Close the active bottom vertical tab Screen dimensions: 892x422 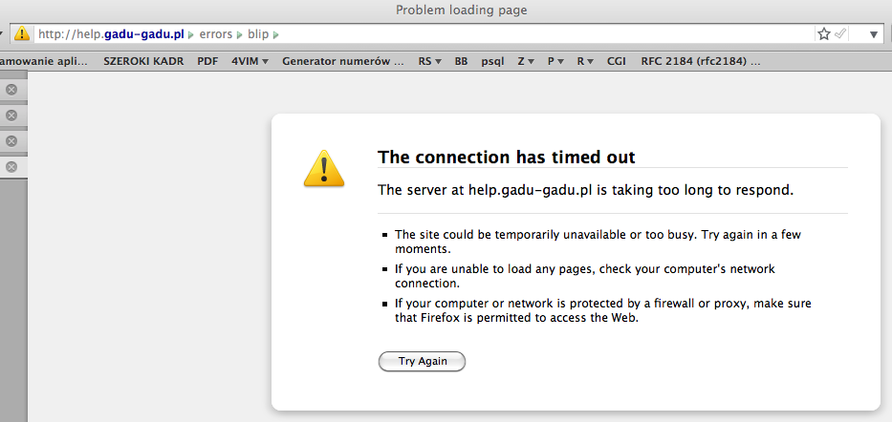(11, 167)
